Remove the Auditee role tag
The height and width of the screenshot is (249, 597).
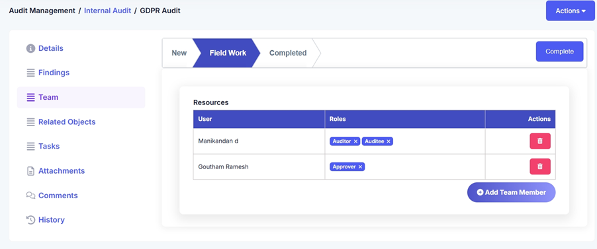tap(389, 141)
